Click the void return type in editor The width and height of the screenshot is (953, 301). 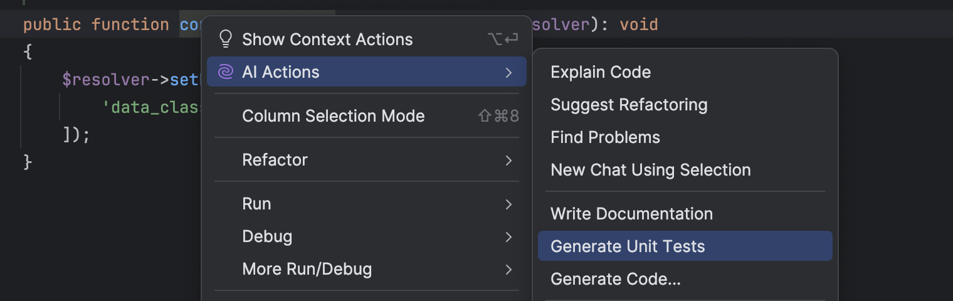639,25
